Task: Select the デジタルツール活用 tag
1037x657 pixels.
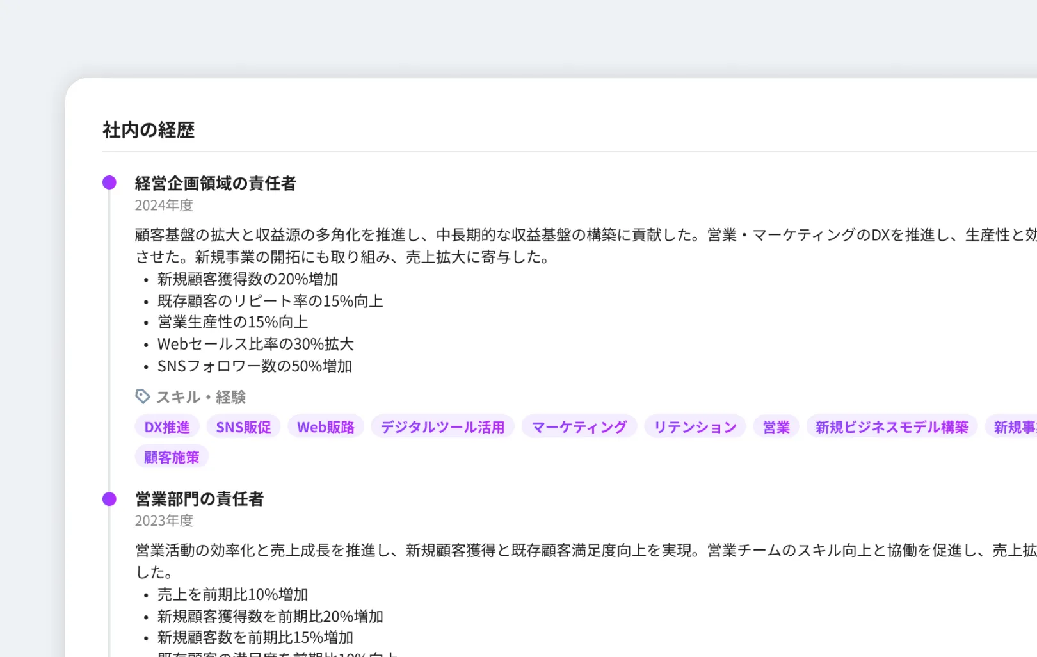Action: 442,426
